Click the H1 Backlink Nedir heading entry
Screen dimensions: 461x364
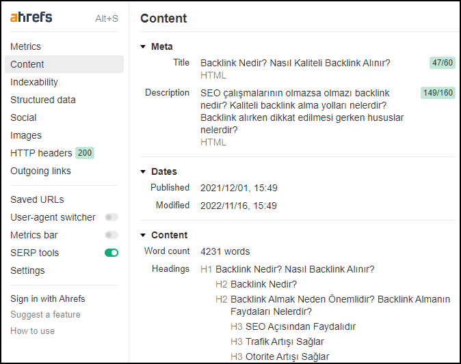(287, 269)
